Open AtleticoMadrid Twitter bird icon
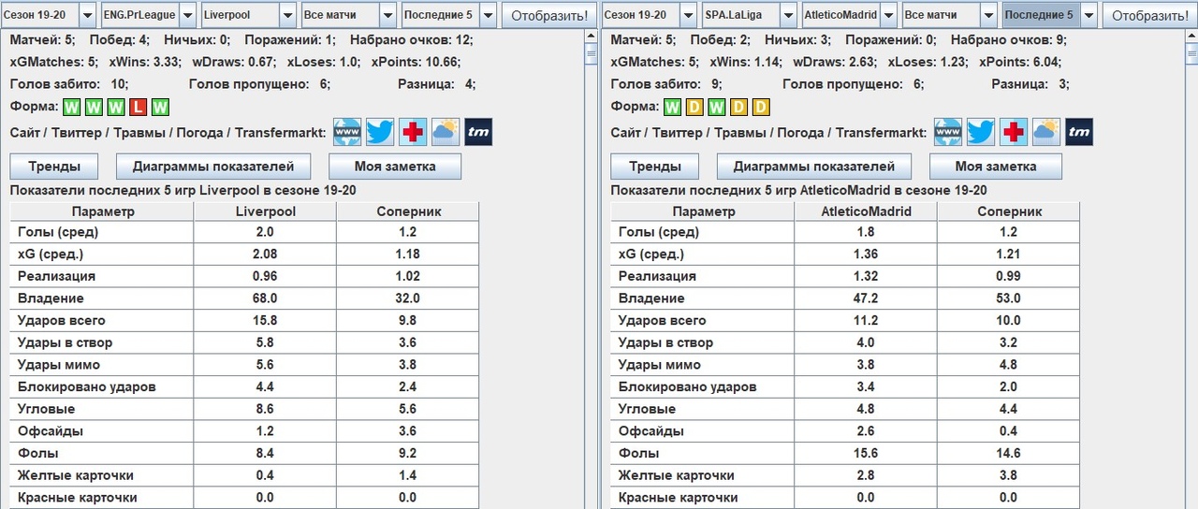 [x=981, y=132]
